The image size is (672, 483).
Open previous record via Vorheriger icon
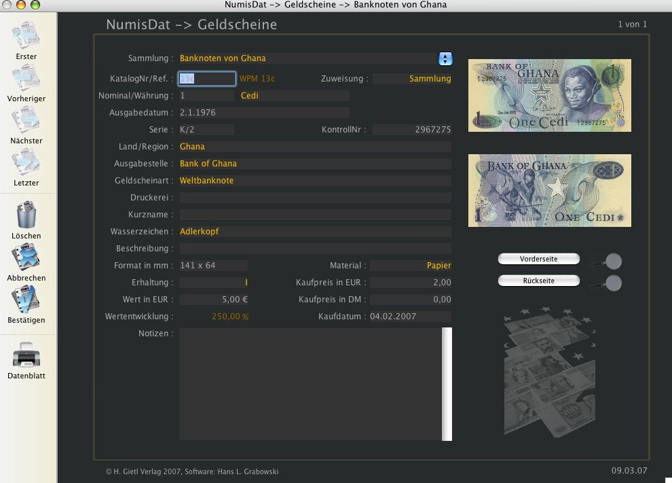[26, 77]
